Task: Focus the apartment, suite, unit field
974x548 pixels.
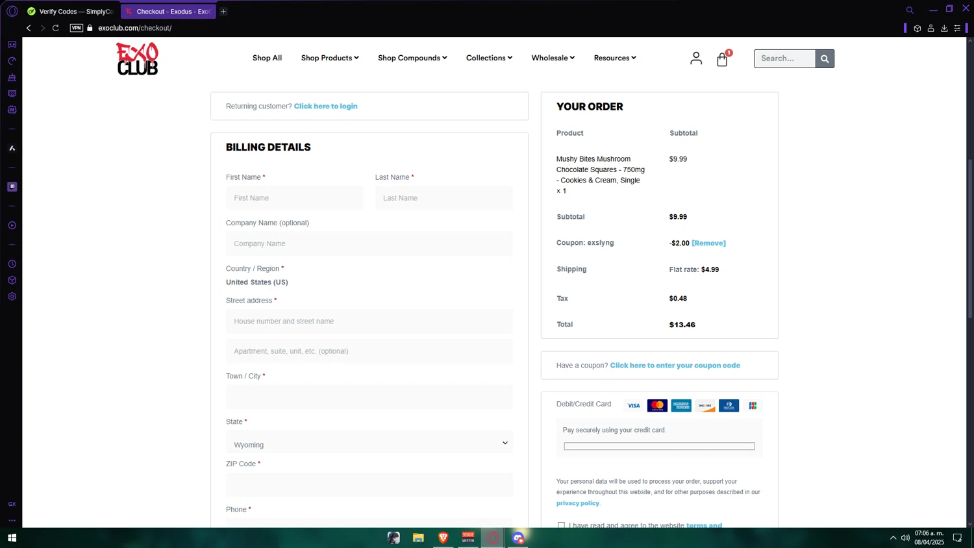Action: point(369,351)
